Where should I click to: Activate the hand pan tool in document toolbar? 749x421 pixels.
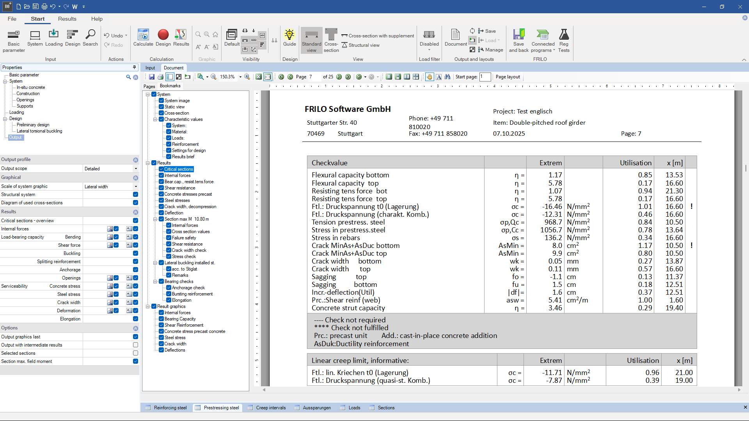click(429, 77)
